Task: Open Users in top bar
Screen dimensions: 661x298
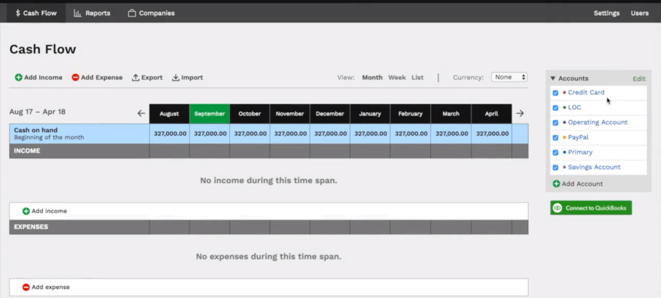Action: [x=640, y=13]
